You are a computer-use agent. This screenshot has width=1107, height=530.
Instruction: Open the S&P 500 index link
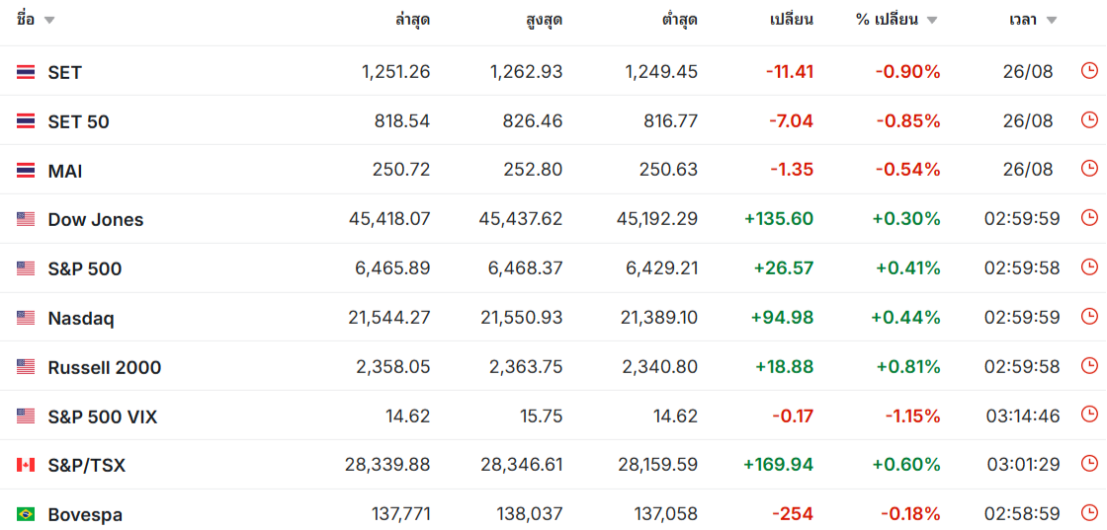coord(85,269)
